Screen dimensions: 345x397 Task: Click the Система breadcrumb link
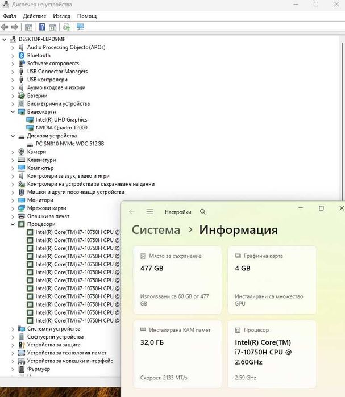pyautogui.click(x=156, y=230)
